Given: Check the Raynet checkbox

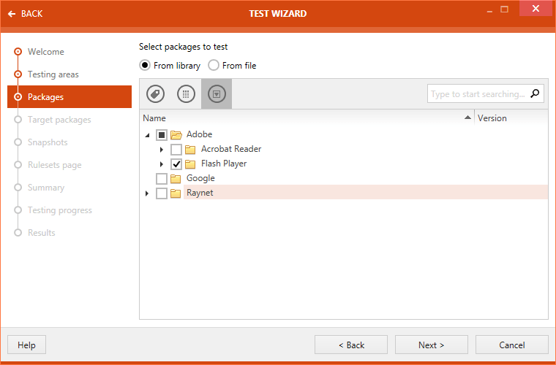Looking at the screenshot, I should pyautogui.click(x=162, y=193).
